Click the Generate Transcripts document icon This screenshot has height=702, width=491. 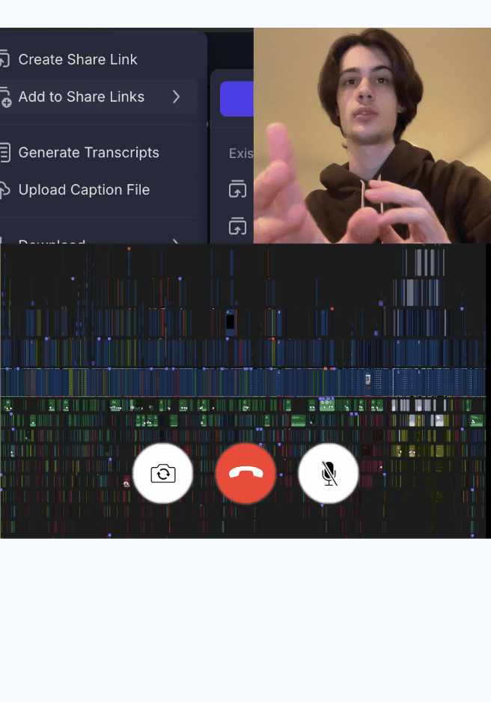pos(4,152)
